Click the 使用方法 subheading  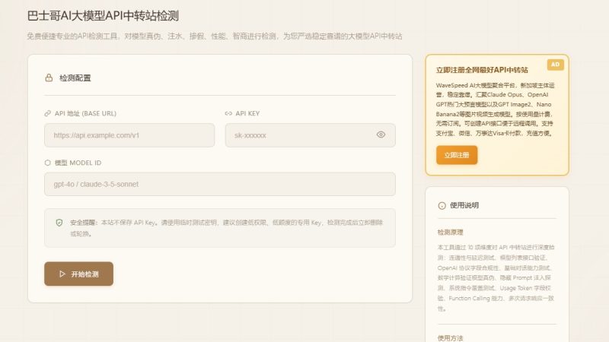click(x=450, y=338)
